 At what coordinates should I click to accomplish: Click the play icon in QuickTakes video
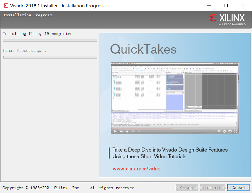(115, 131)
